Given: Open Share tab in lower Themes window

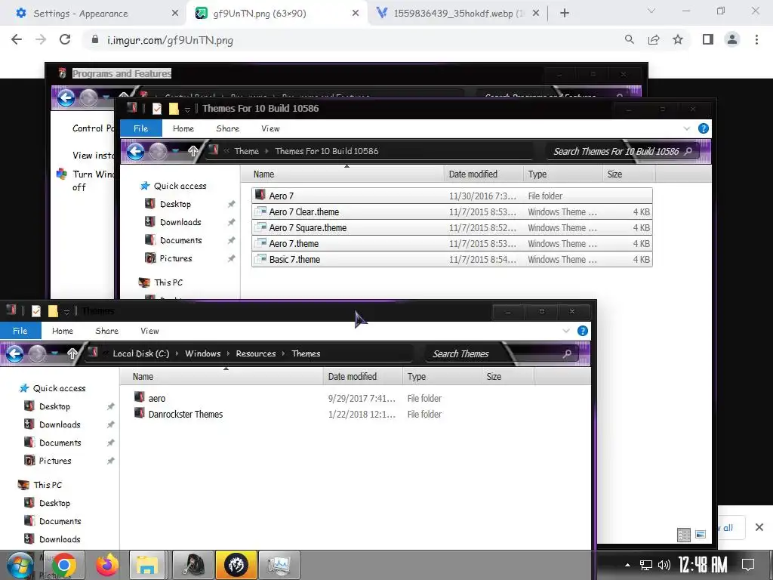Looking at the screenshot, I should [106, 331].
